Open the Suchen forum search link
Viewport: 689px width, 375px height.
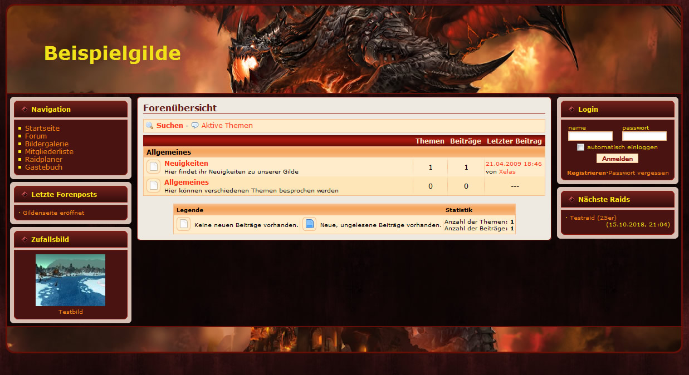tap(170, 126)
